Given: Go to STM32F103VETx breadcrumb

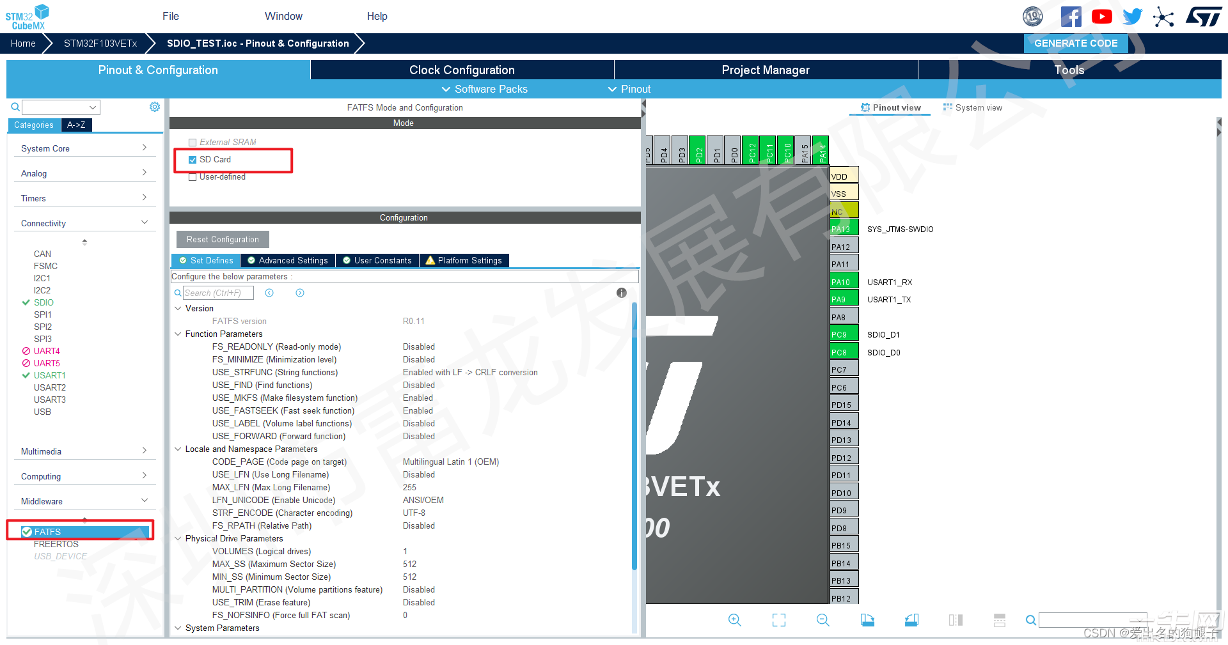Looking at the screenshot, I should [x=100, y=43].
